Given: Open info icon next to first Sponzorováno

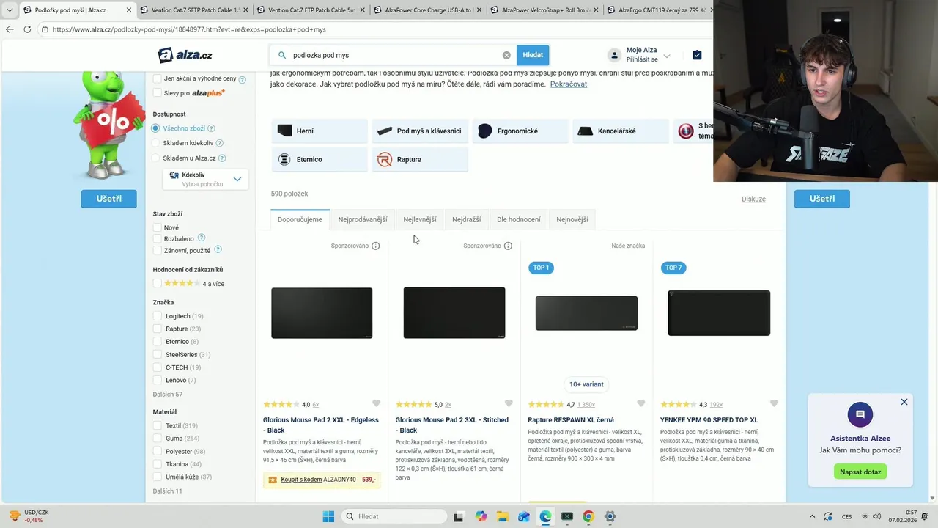Looking at the screenshot, I should click(376, 246).
